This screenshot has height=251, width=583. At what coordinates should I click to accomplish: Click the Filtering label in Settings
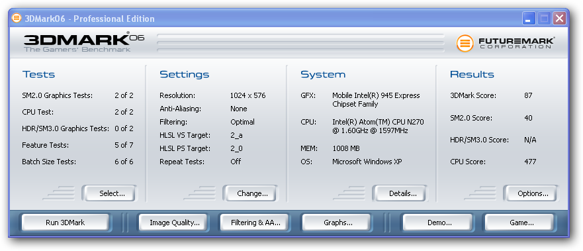[173, 122]
